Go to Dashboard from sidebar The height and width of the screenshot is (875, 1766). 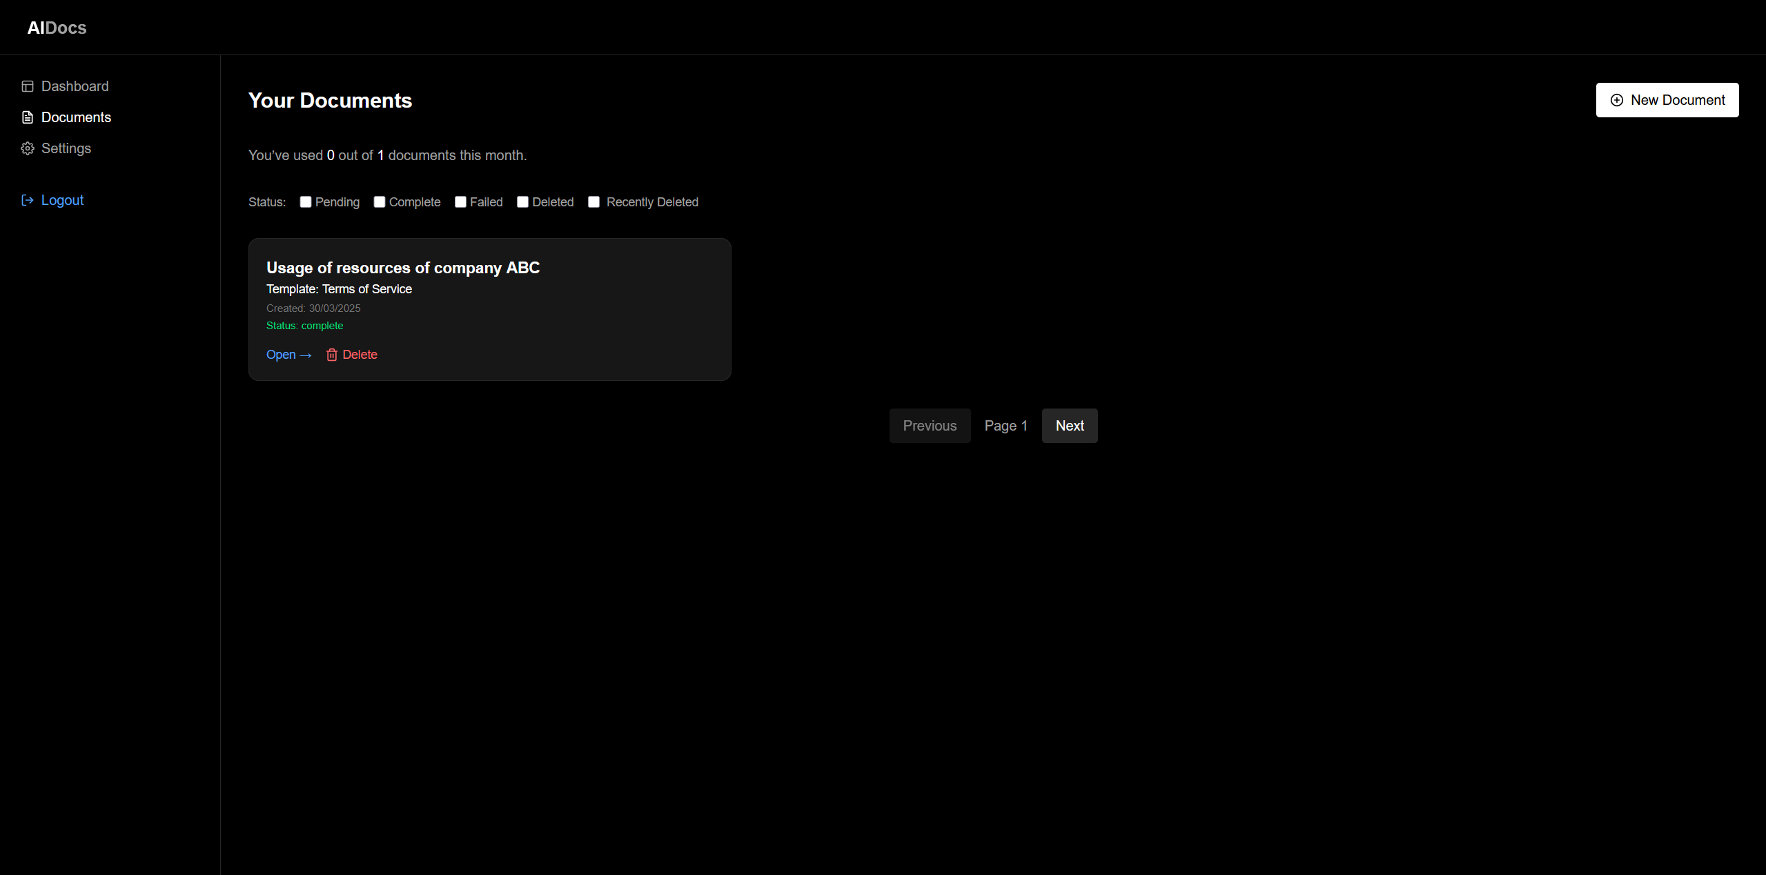point(75,86)
